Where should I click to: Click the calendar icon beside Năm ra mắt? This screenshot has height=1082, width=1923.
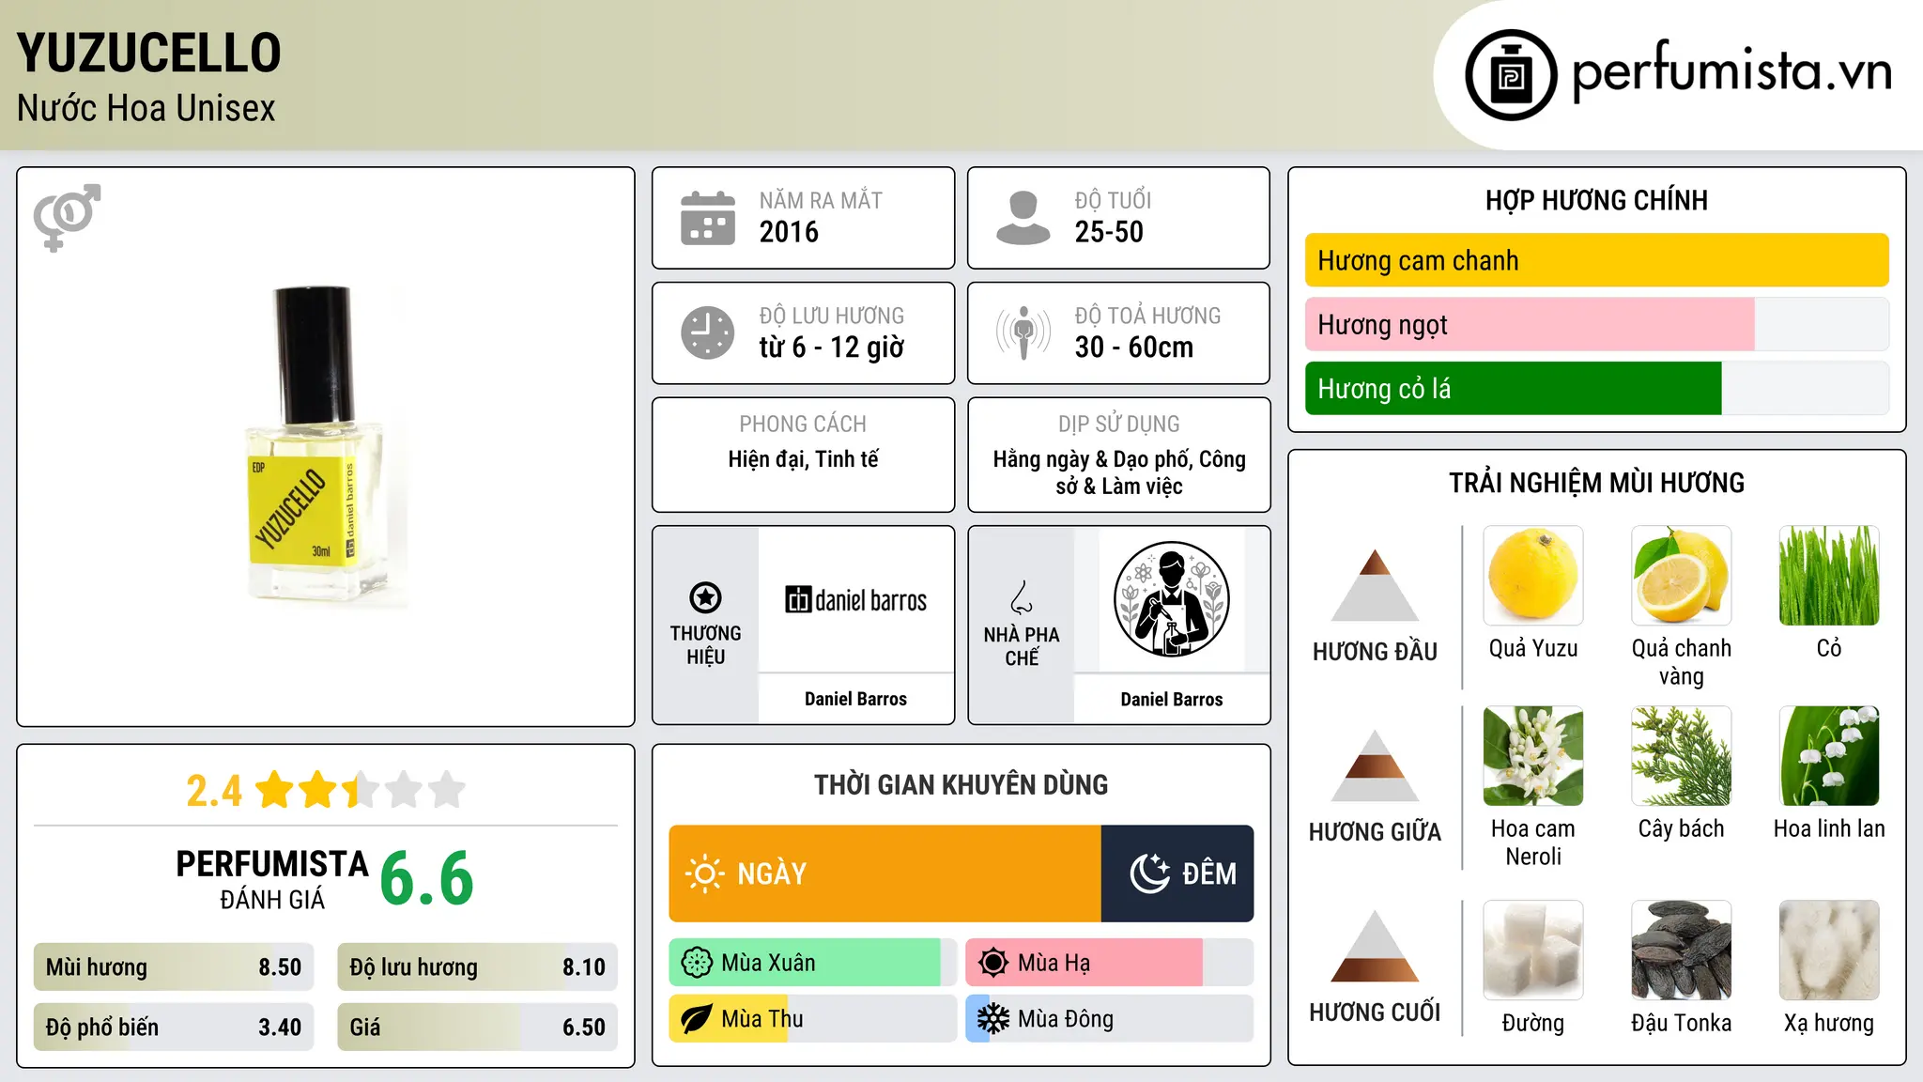(708, 218)
